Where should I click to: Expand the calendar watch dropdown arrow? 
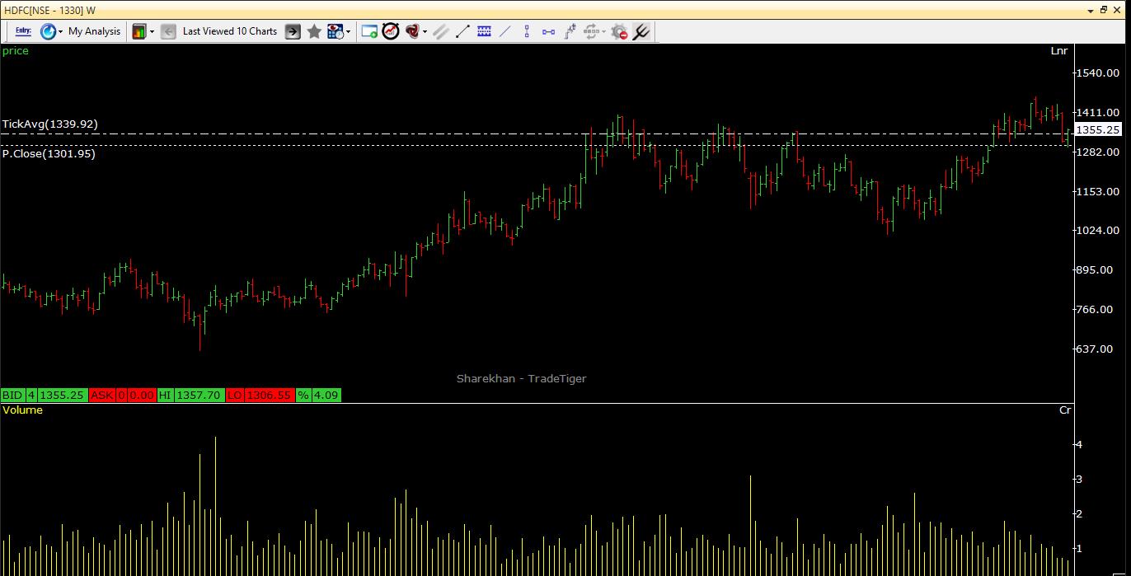pyautogui.click(x=349, y=32)
